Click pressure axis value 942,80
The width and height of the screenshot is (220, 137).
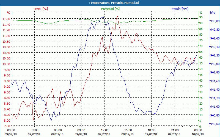click(x=215, y=30)
